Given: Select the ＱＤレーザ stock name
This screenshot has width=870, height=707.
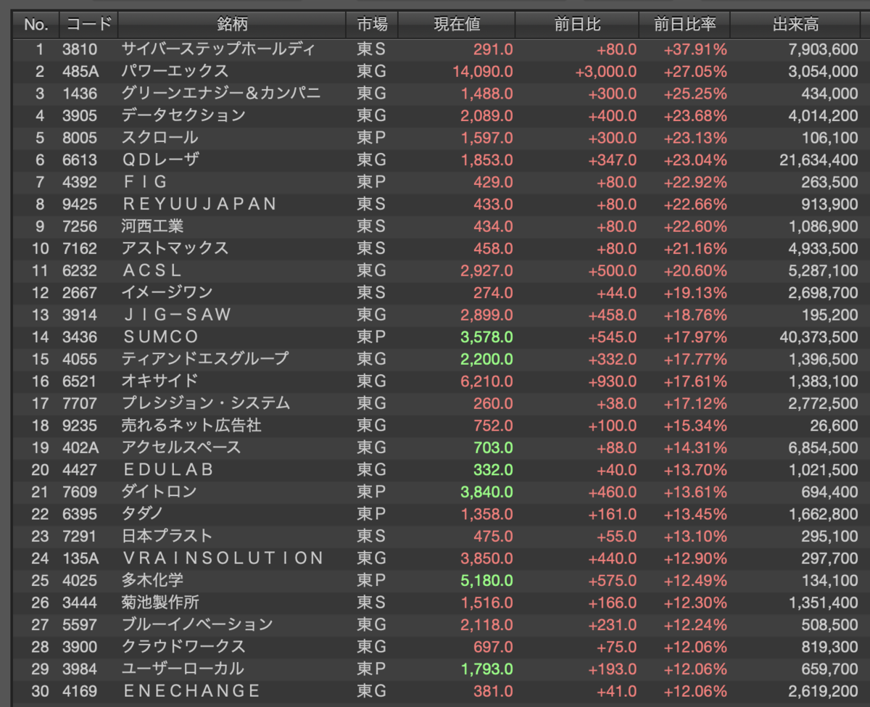Looking at the screenshot, I should pyautogui.click(x=159, y=160).
